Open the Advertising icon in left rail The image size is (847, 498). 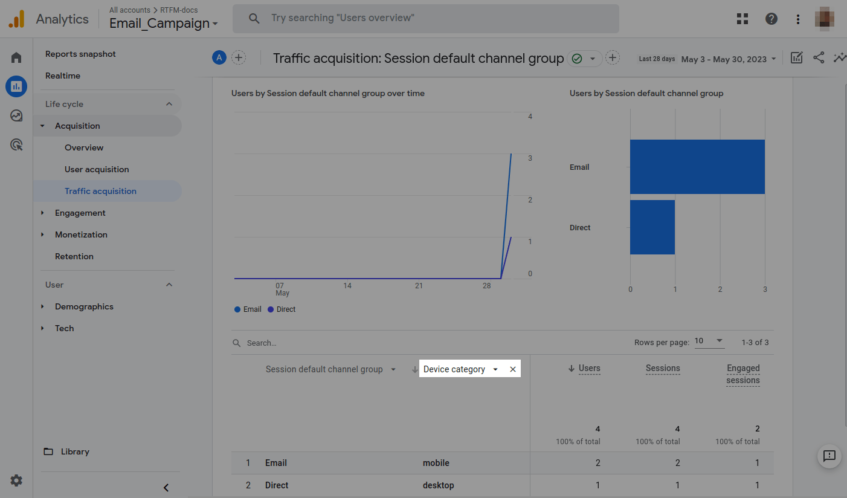pos(16,144)
